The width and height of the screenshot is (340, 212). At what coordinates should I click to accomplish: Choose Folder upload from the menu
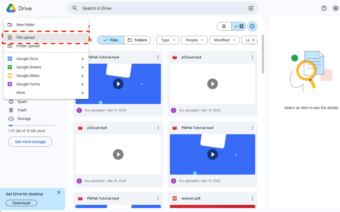[46, 46]
